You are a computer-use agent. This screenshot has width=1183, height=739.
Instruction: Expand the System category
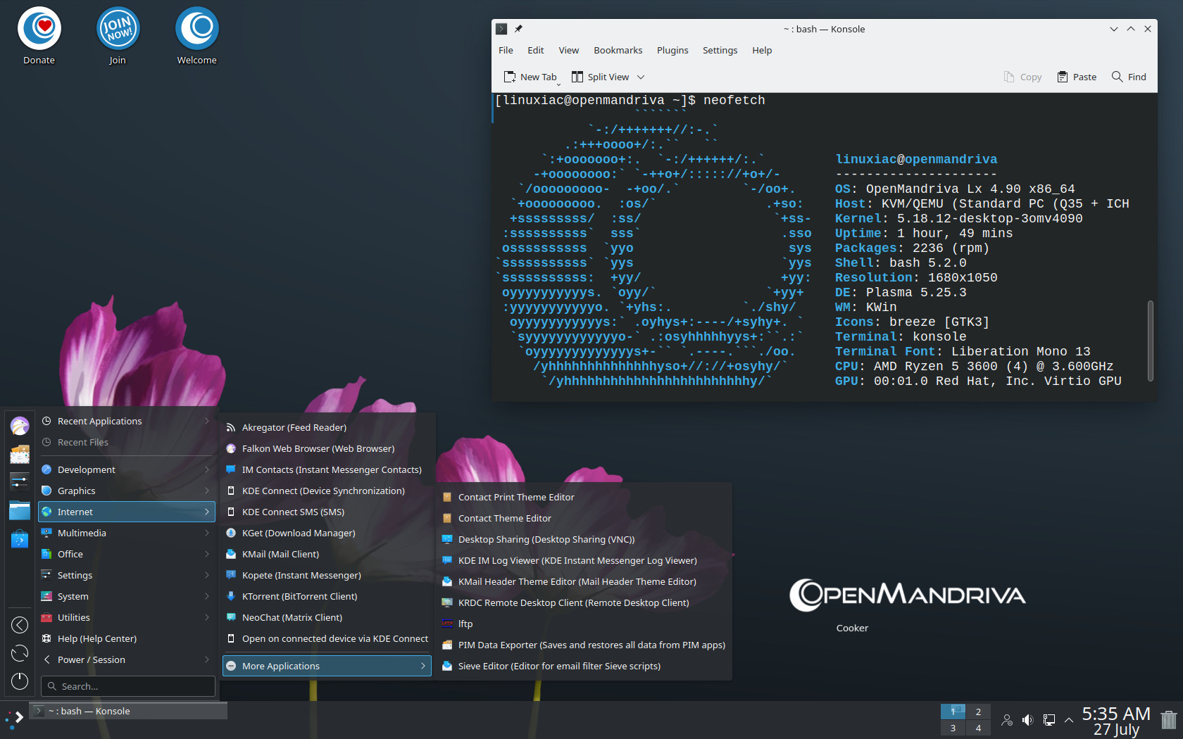(x=126, y=596)
